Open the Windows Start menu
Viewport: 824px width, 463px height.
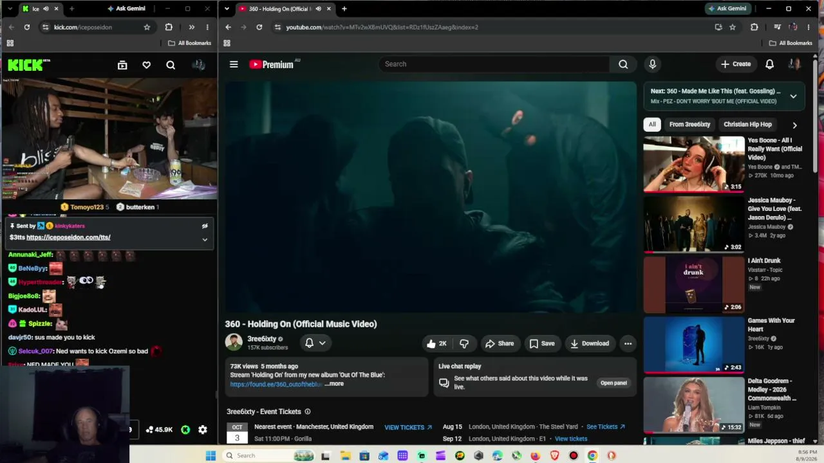point(211,456)
